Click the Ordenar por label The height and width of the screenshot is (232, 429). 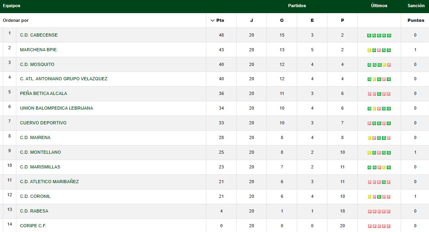tap(16, 20)
